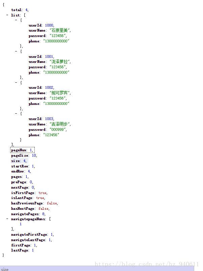This screenshot has height=271, width=203.
Task: Click phone value "123456"
Action: coord(51,135)
